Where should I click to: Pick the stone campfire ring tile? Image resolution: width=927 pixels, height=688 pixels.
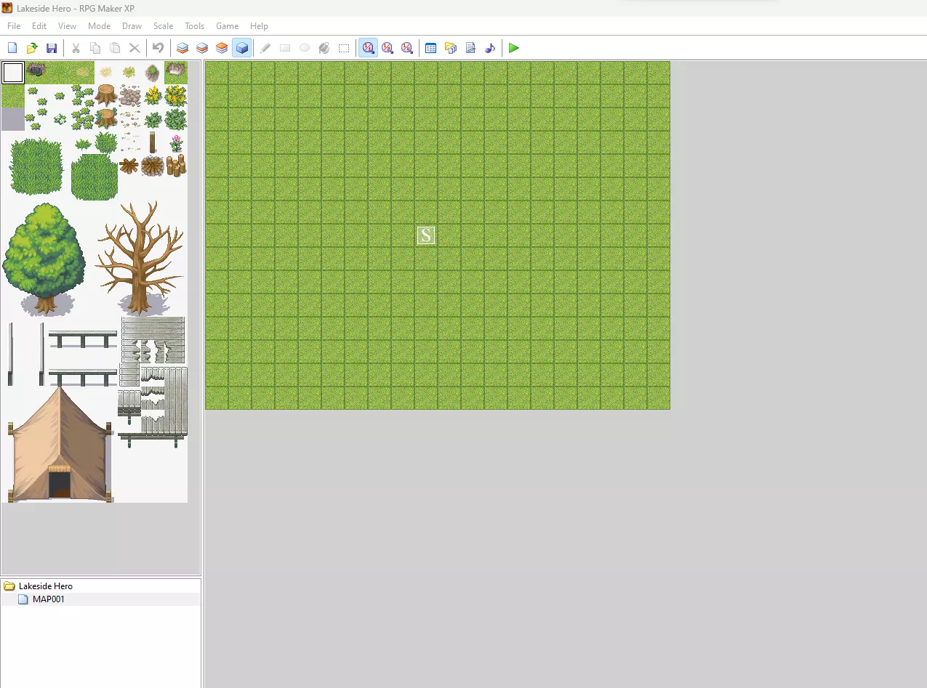152,166
